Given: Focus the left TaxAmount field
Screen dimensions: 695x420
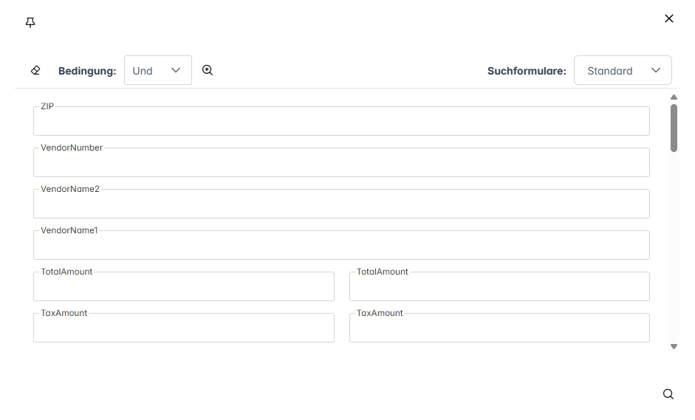Looking at the screenshot, I should (x=183, y=329).
